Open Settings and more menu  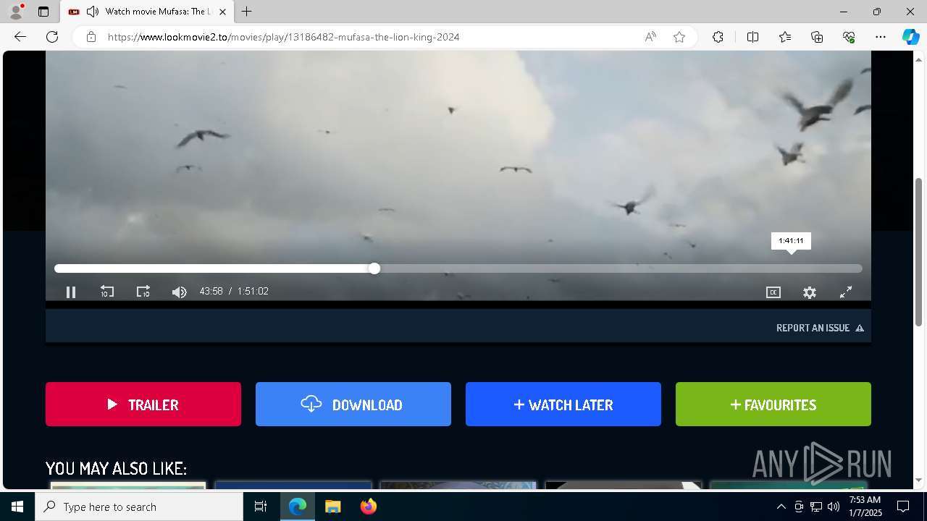click(x=881, y=37)
